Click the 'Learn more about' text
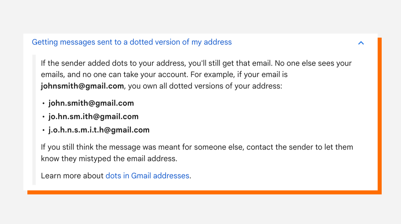The width and height of the screenshot is (401, 224). (x=72, y=176)
